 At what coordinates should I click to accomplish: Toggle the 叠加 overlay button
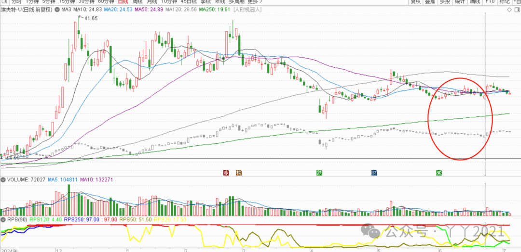click(430, 2)
